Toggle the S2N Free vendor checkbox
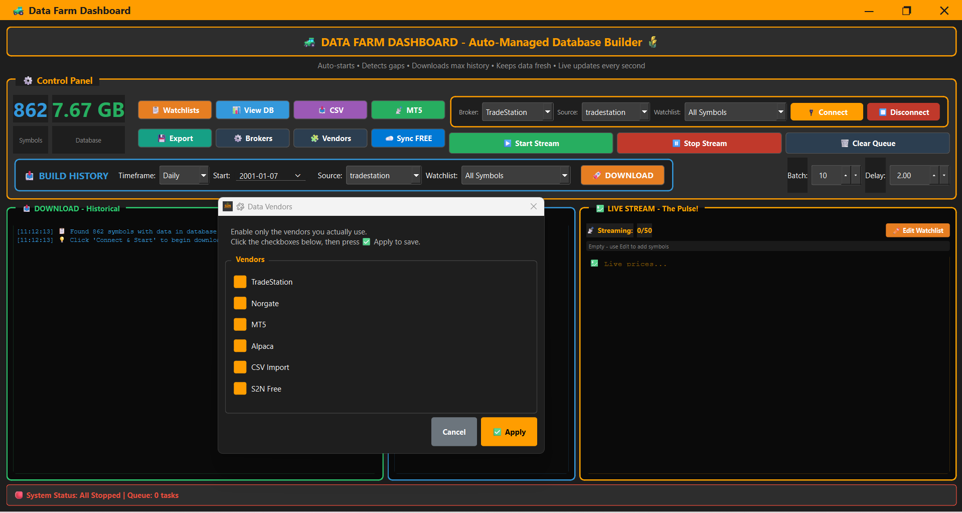Screen dimensions: 962x513 [x=240, y=389]
